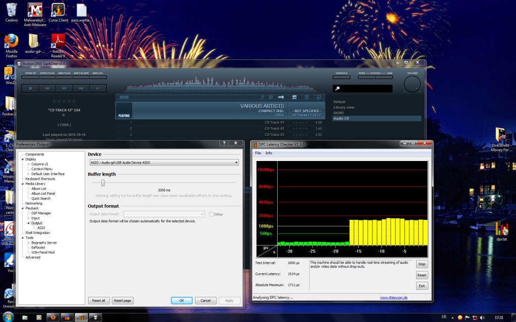The image size is (516, 322).
Task: Select the Audio CD playlist
Action: coord(376,119)
